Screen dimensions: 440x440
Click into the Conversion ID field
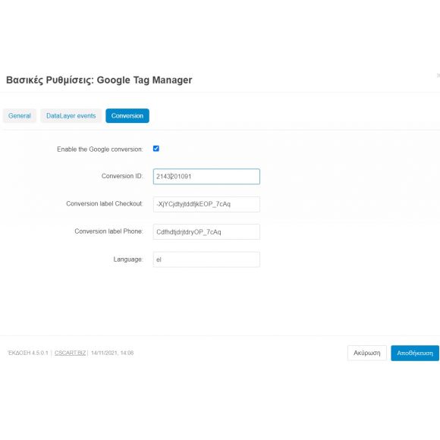(x=206, y=177)
